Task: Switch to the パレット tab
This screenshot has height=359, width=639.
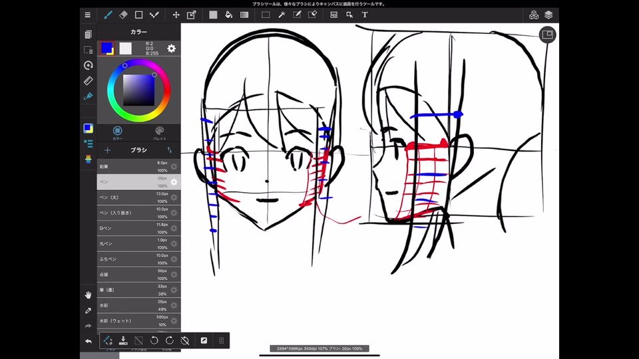Action: point(160,132)
